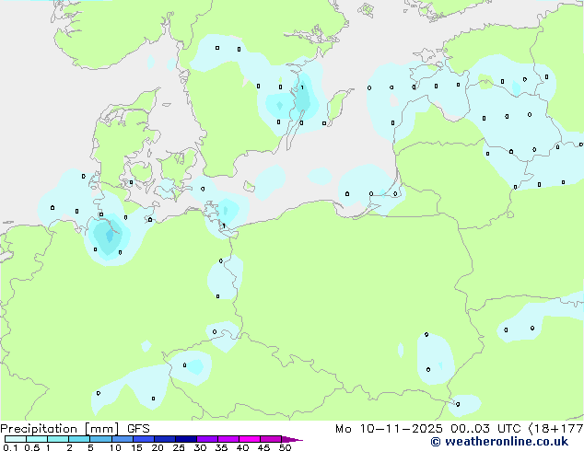Click the '50' legend scale label
Screen dimensions: 584x451
coord(285,447)
